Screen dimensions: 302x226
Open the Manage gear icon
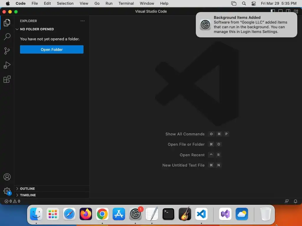(7, 191)
